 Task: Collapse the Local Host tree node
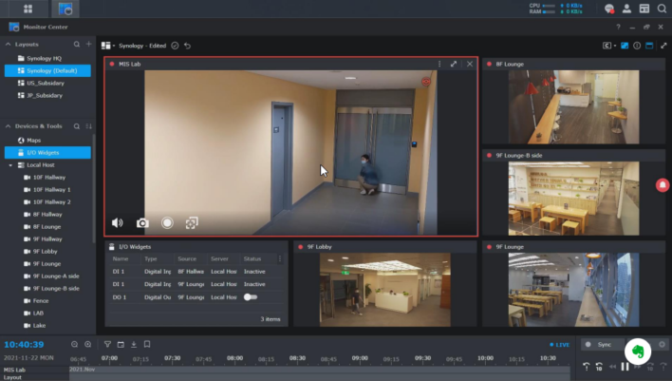tap(10, 165)
